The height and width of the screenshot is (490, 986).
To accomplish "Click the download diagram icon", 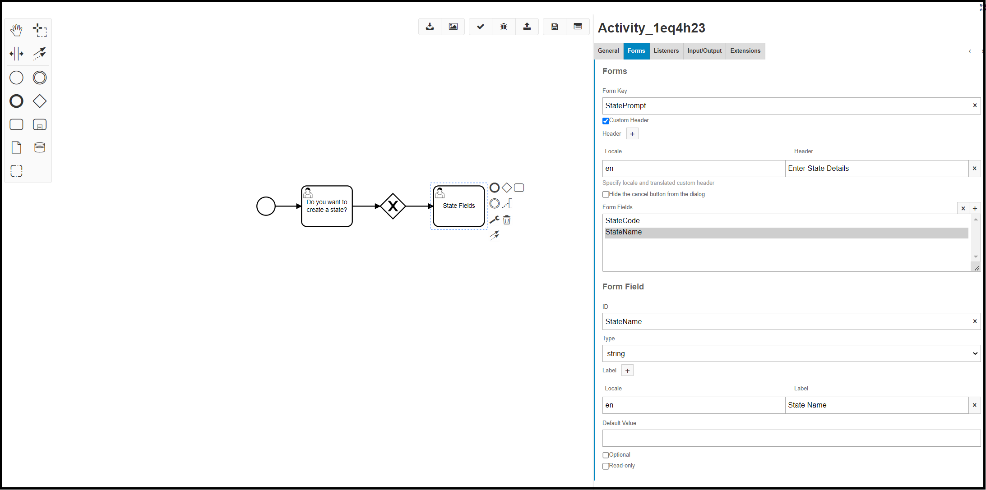I will click(430, 27).
